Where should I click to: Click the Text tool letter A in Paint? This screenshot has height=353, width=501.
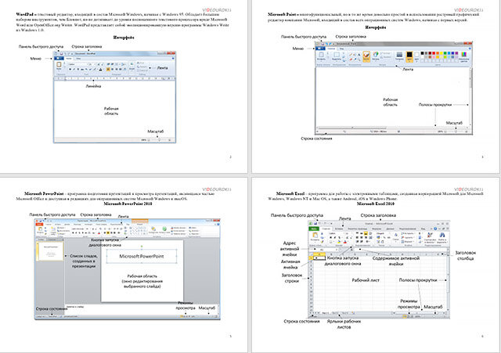(359, 55)
